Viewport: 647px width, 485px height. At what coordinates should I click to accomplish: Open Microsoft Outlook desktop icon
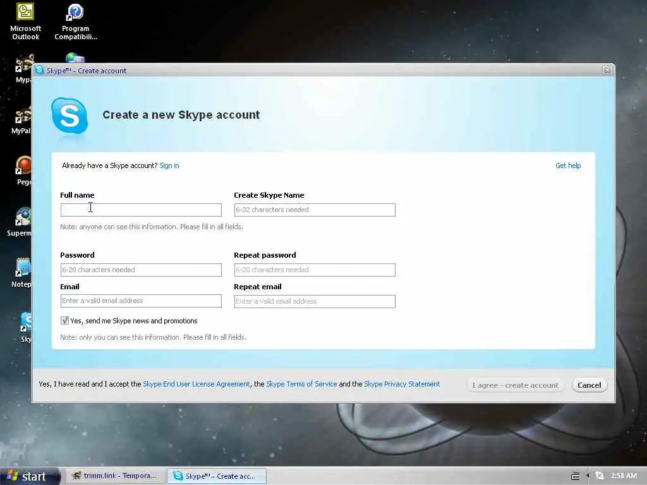pyautogui.click(x=25, y=21)
